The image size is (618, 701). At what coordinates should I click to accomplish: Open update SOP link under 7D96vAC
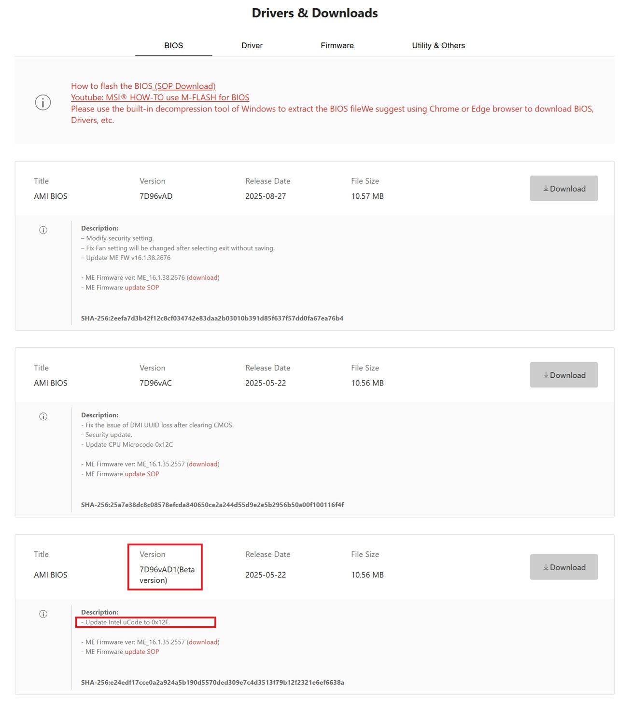[x=141, y=474]
